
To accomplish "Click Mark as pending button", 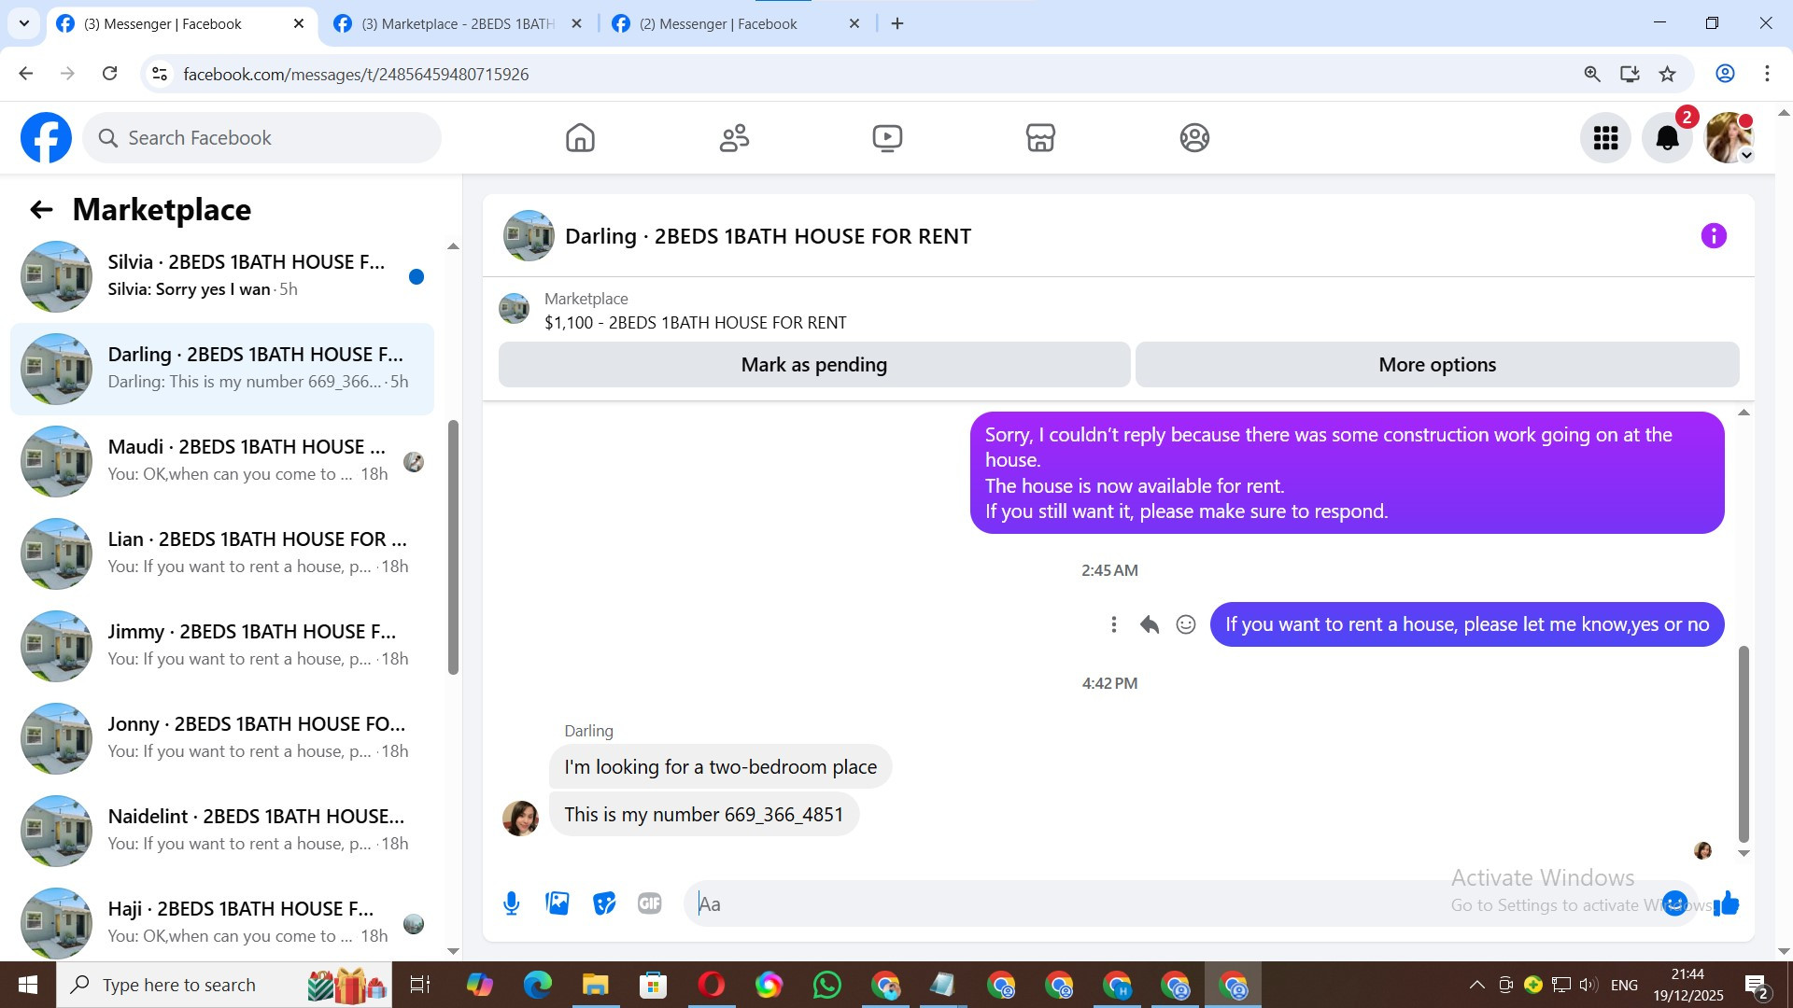I will 813,365.
